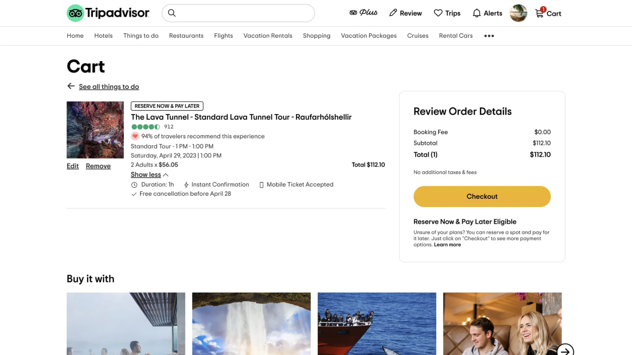Open the Alerts bell icon

[476, 13]
